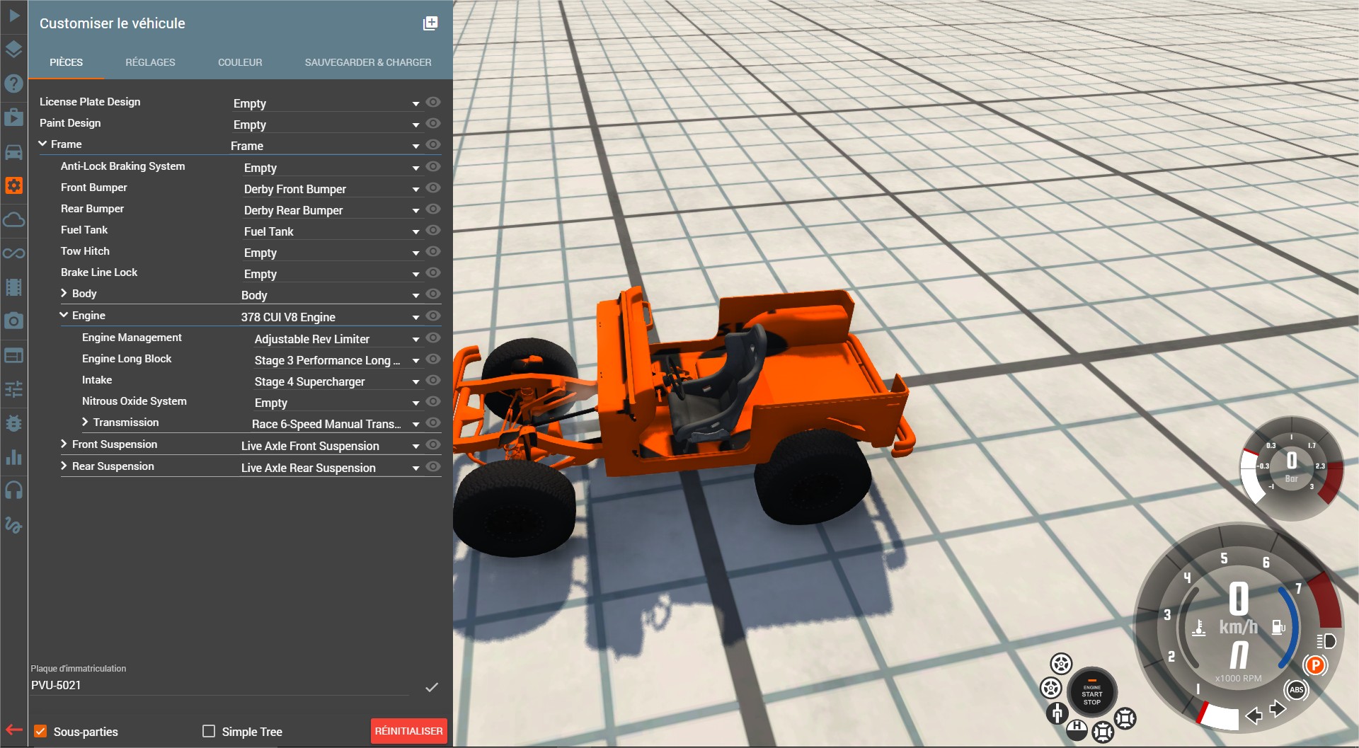Collapse the Frame tree section
The width and height of the screenshot is (1359, 748).
43,144
